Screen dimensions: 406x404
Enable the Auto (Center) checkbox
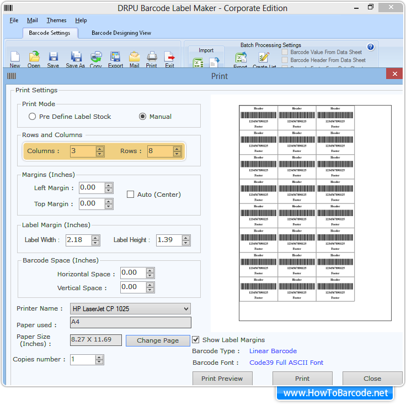tap(131, 195)
